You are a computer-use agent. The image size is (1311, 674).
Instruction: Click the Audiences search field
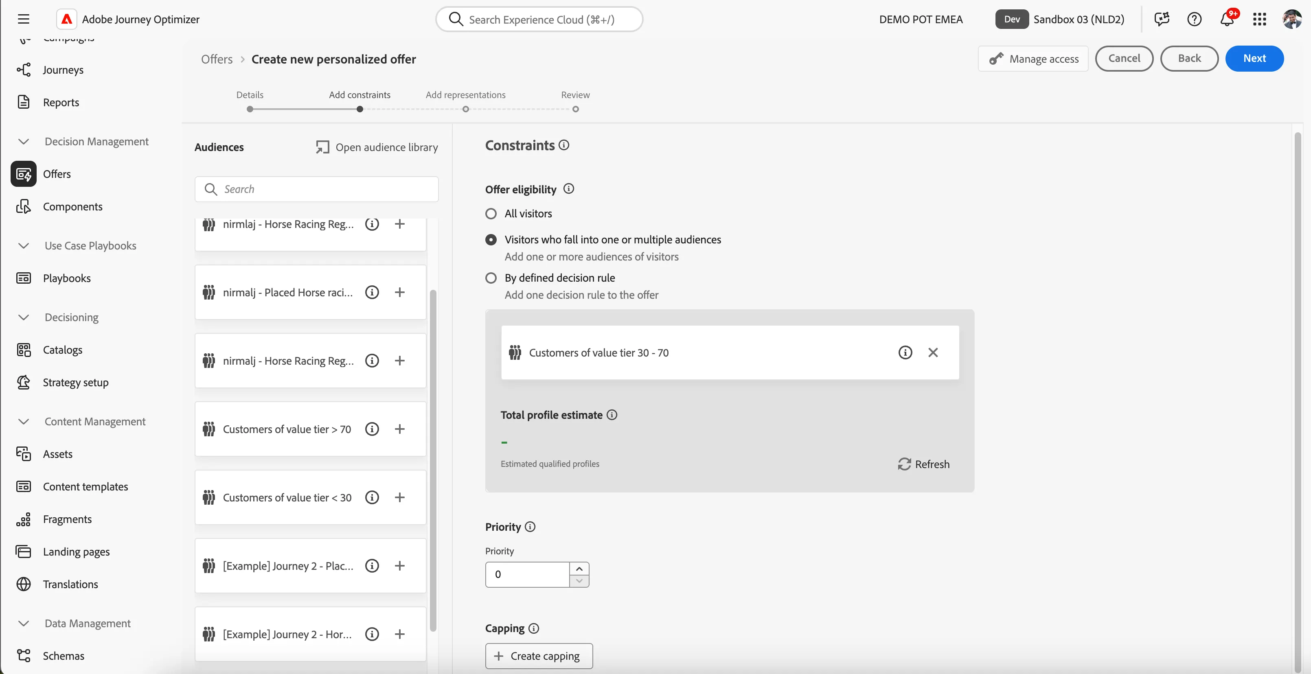click(317, 189)
